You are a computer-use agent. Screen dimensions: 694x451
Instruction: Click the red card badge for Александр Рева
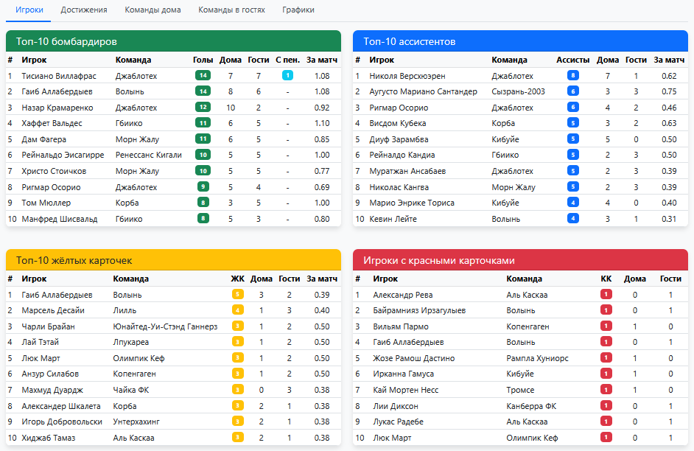(x=606, y=295)
